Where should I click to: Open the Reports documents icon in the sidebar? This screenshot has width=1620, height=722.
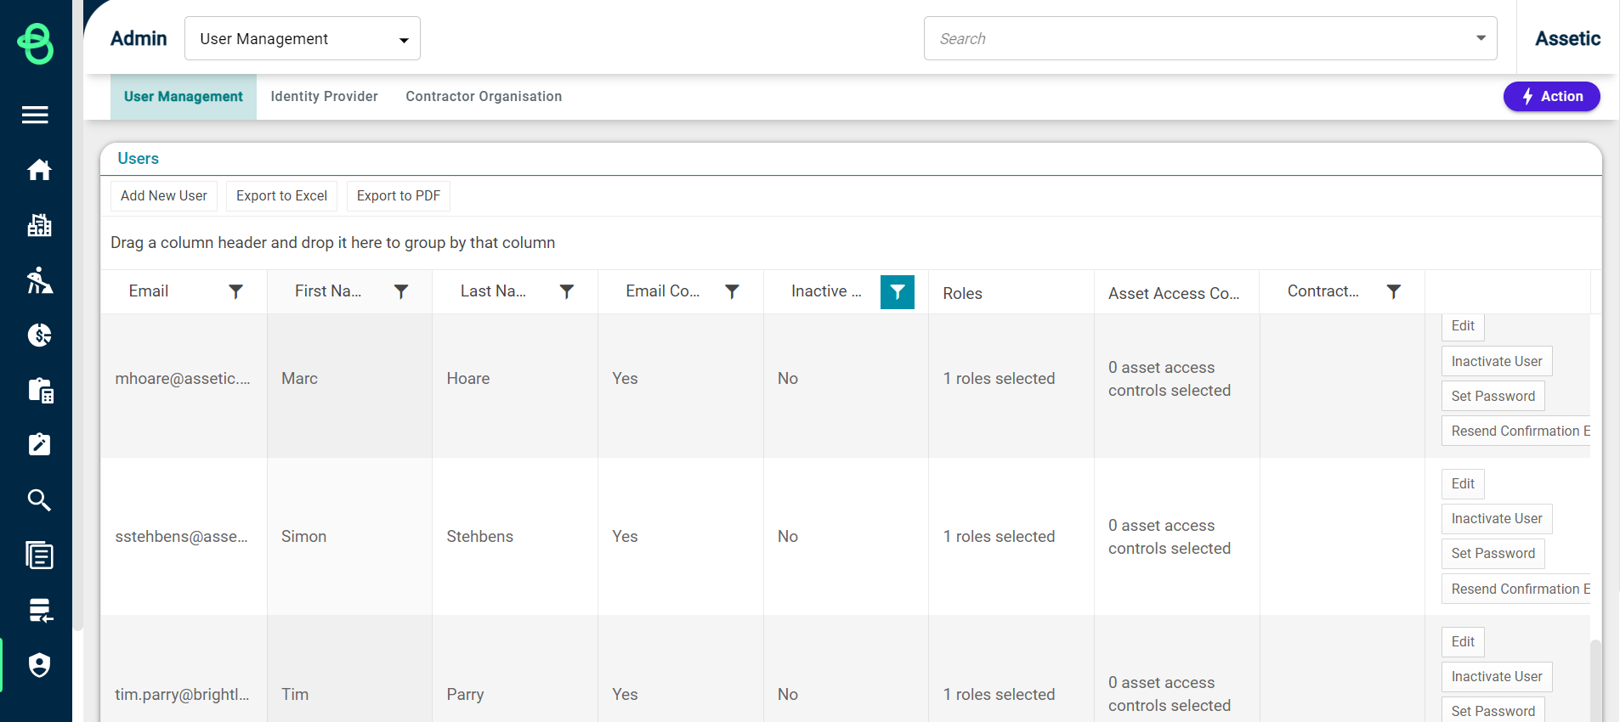click(x=39, y=556)
